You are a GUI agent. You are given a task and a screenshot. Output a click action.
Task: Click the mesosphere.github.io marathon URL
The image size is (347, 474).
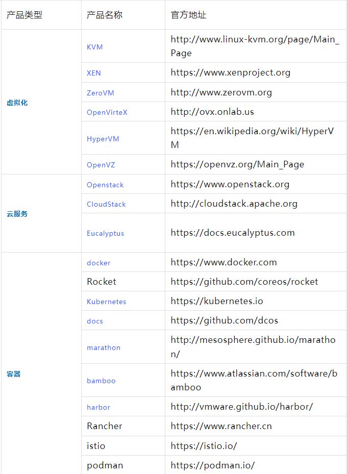click(253, 347)
